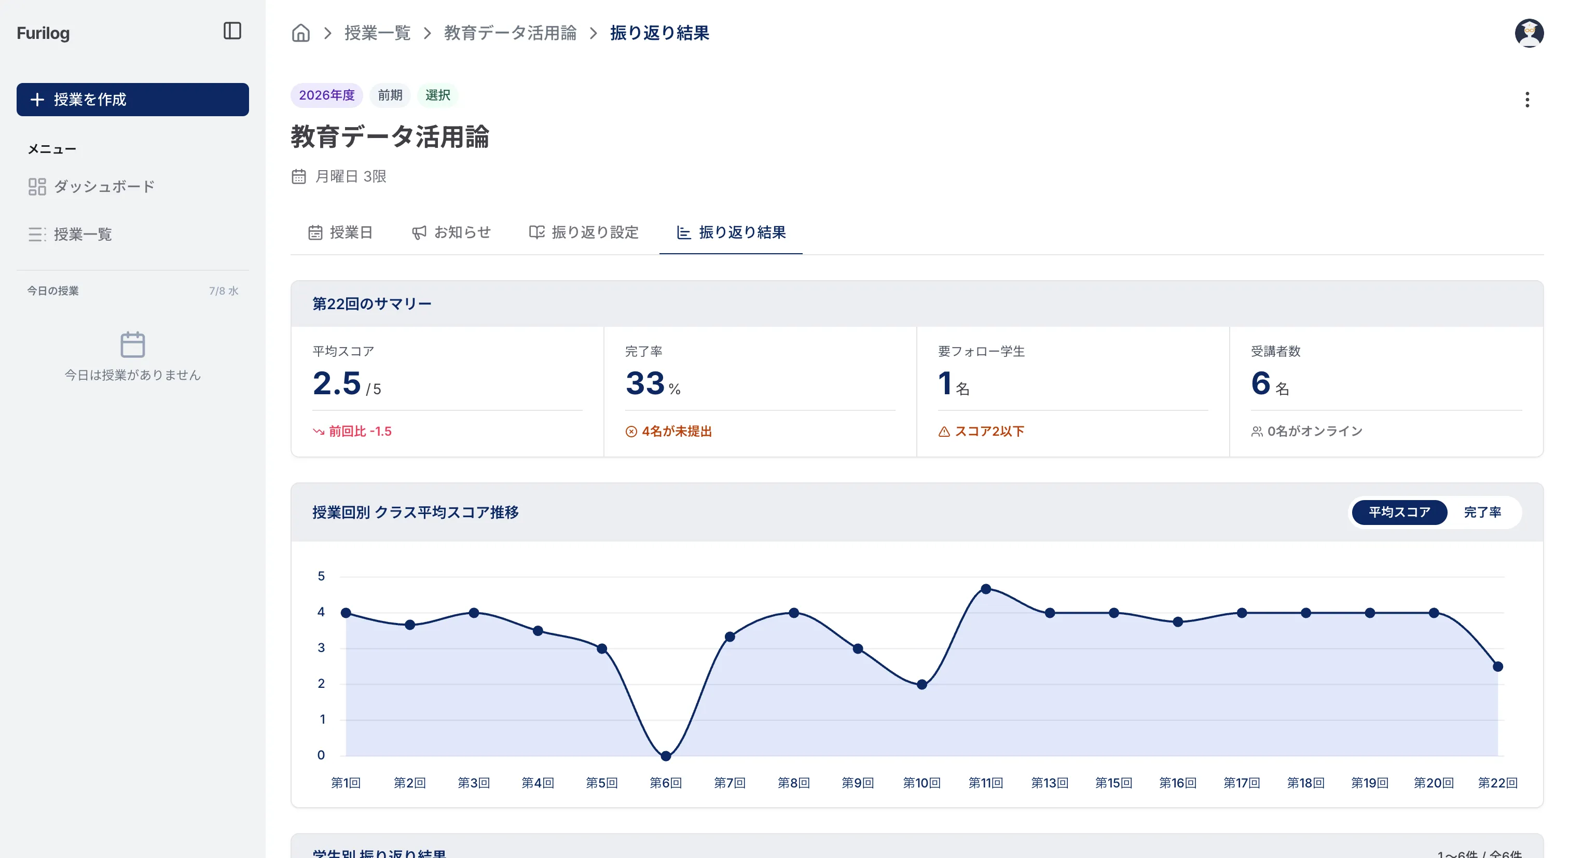Click the 選択 tag badge

coord(437,95)
